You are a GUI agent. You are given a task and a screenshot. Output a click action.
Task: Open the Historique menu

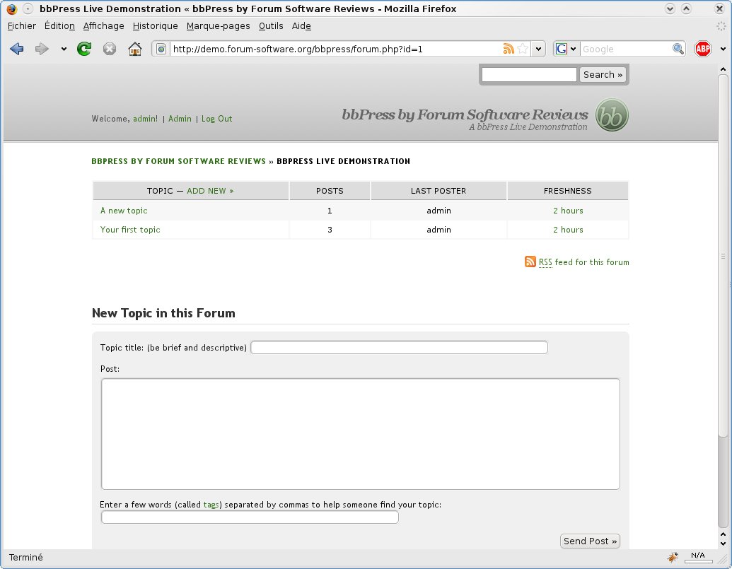click(x=156, y=26)
